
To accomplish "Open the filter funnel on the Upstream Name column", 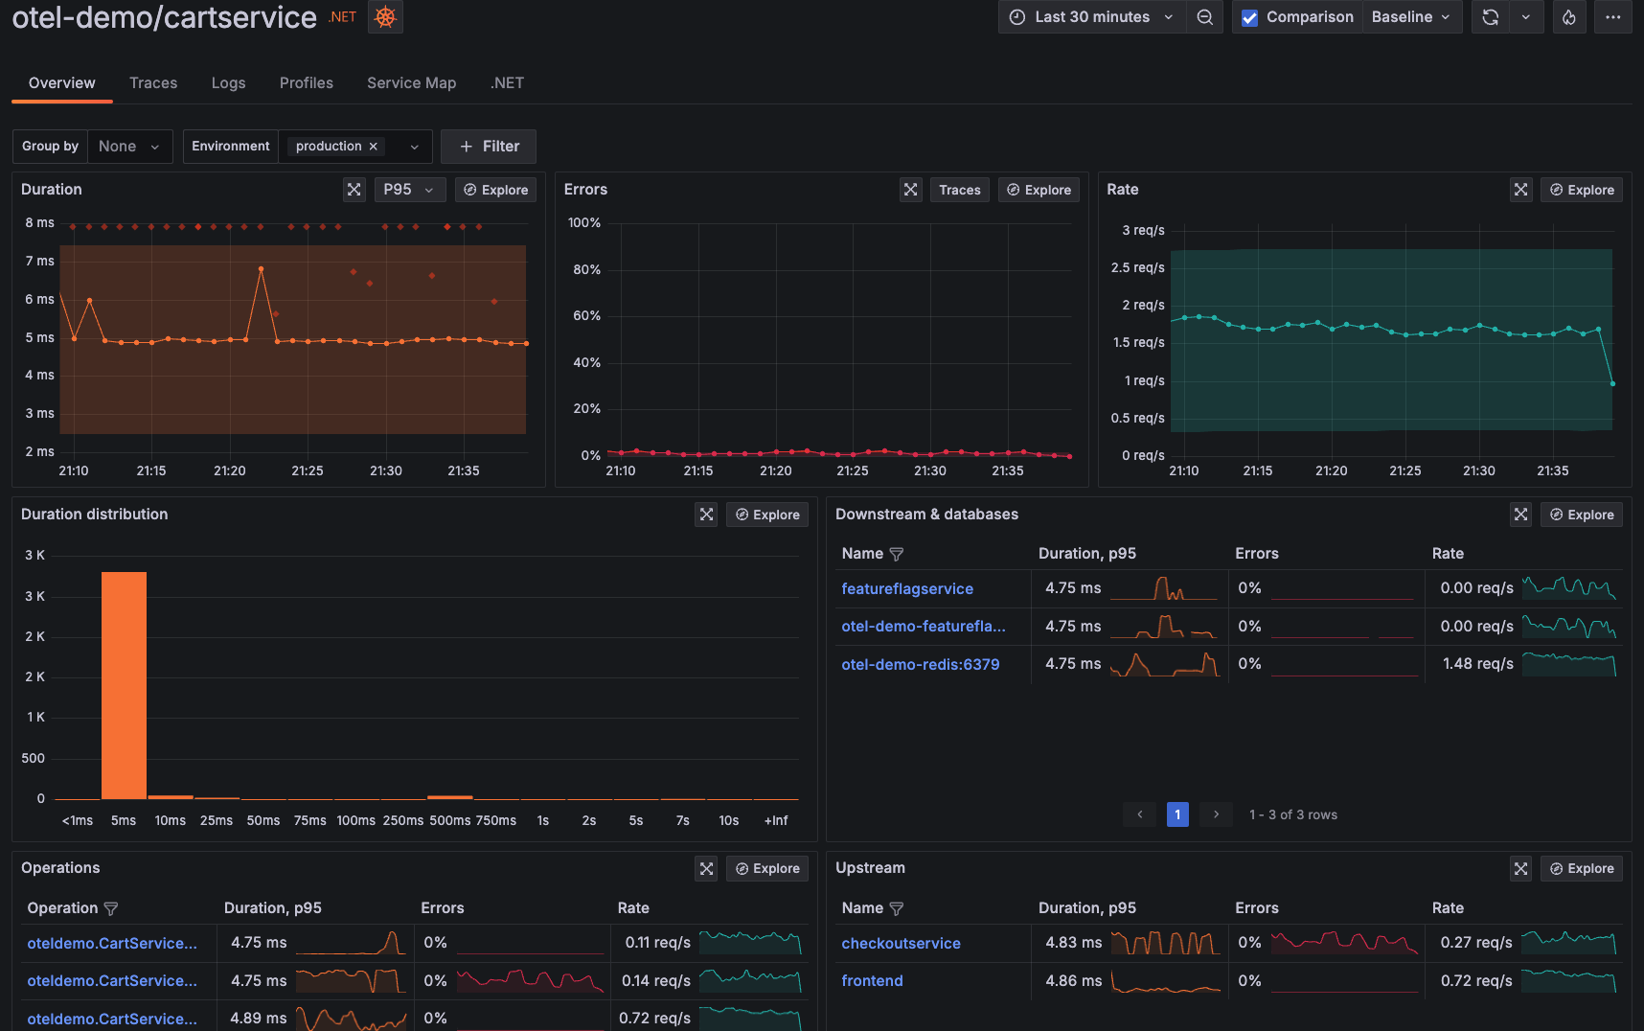I will [x=898, y=907].
